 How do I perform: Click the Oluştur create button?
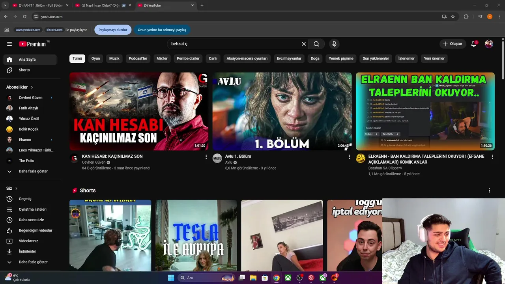[452, 44]
